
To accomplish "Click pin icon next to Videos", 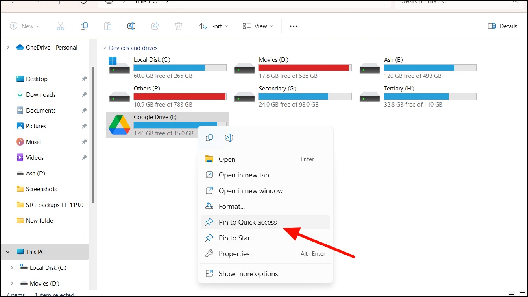I will (84, 158).
